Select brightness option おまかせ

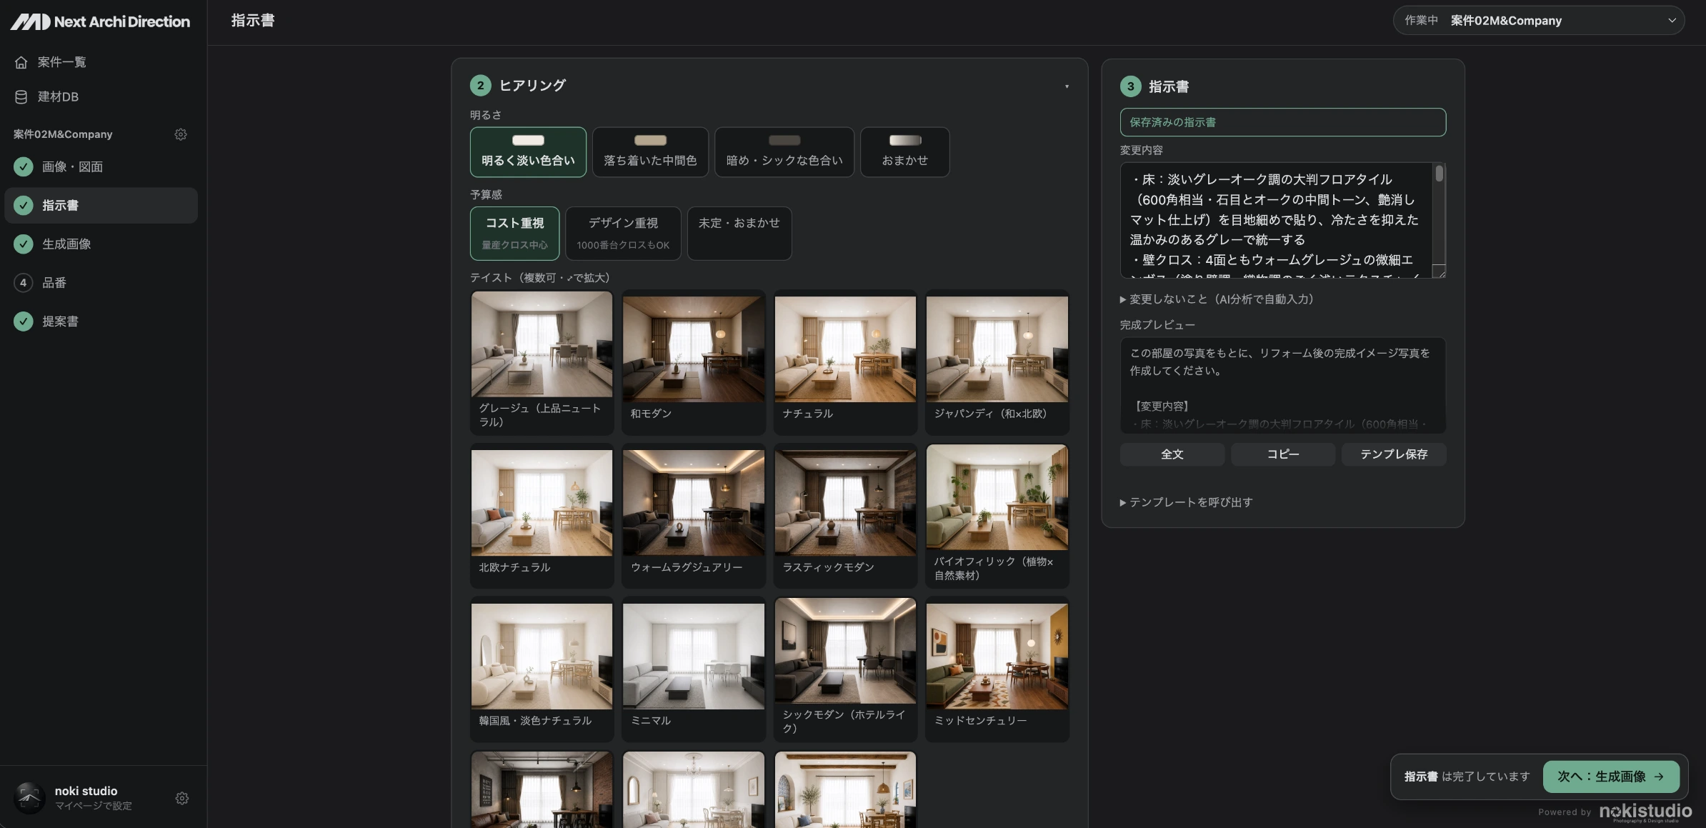[x=905, y=152]
